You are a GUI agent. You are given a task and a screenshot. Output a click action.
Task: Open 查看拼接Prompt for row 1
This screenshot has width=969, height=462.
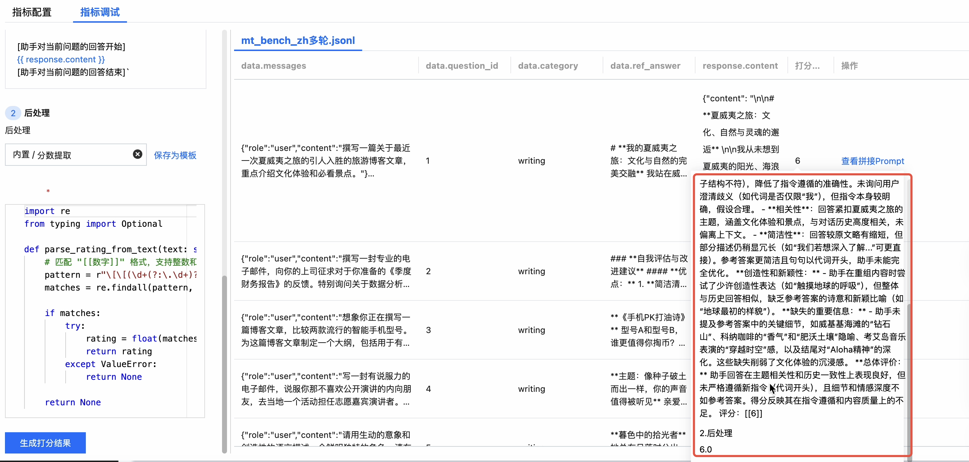tap(872, 161)
